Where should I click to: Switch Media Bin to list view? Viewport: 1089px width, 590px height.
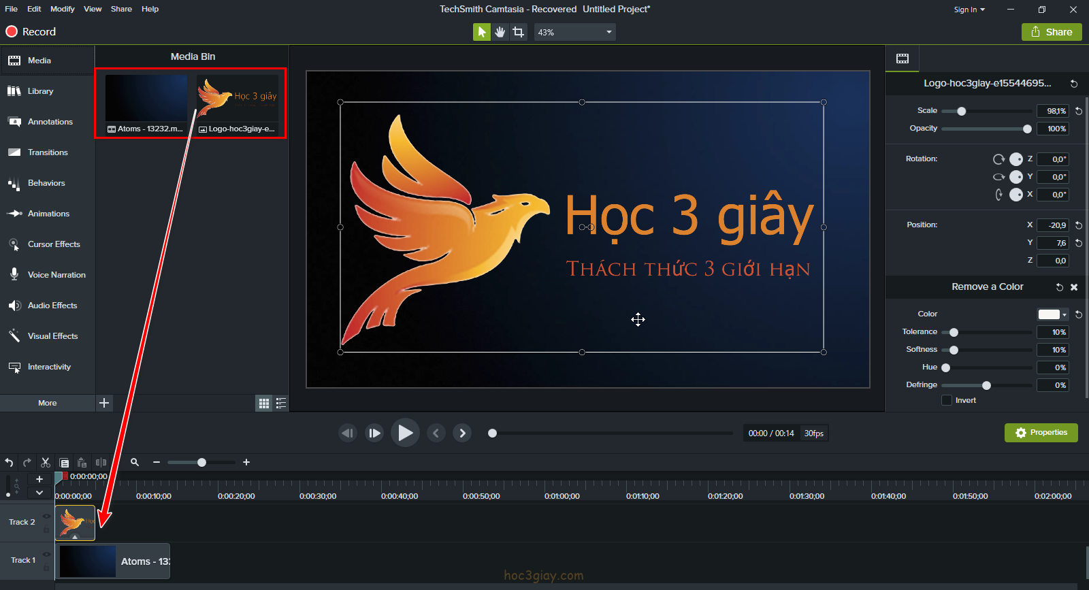280,403
